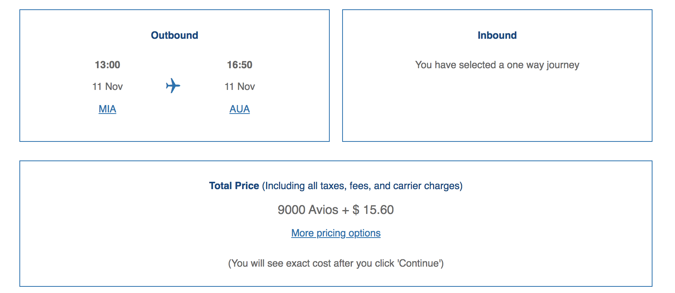Screen dimensions: 675x293
Task: Select the 13:00 departure time
Action: click(x=107, y=65)
